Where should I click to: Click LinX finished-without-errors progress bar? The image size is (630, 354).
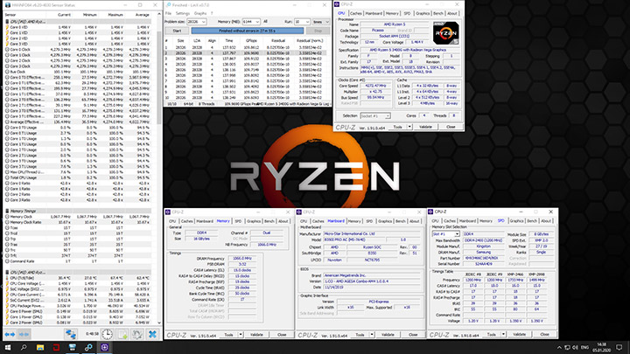(x=248, y=31)
